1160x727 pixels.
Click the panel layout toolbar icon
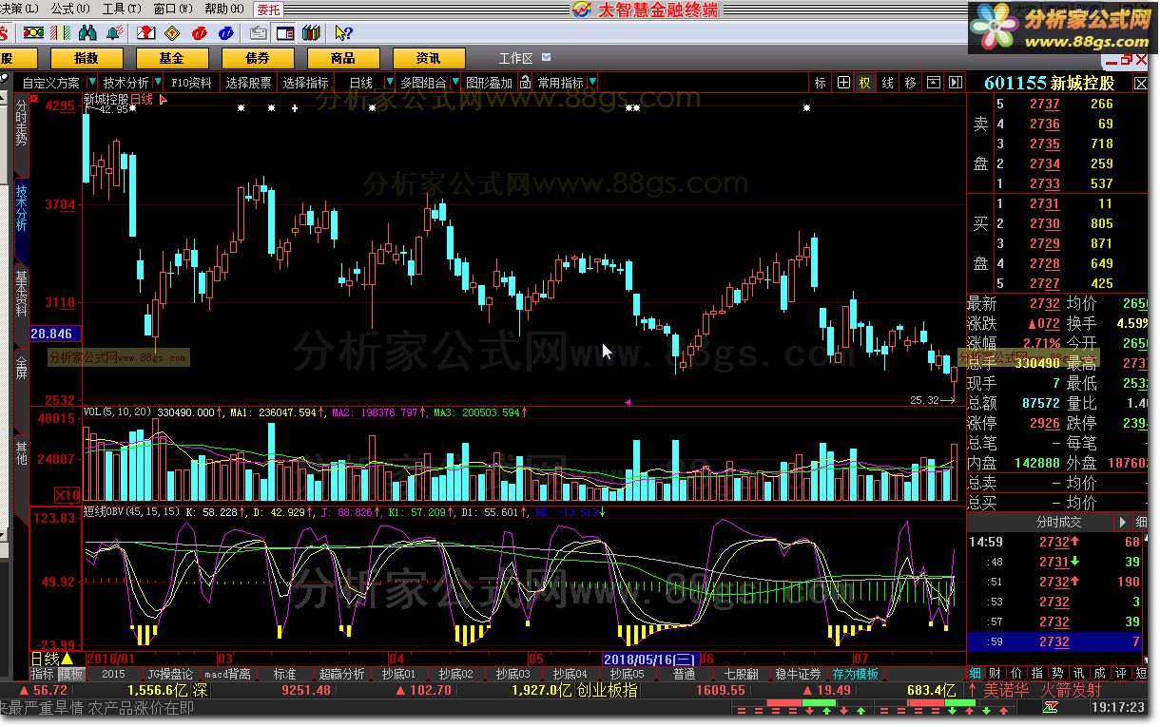click(284, 33)
